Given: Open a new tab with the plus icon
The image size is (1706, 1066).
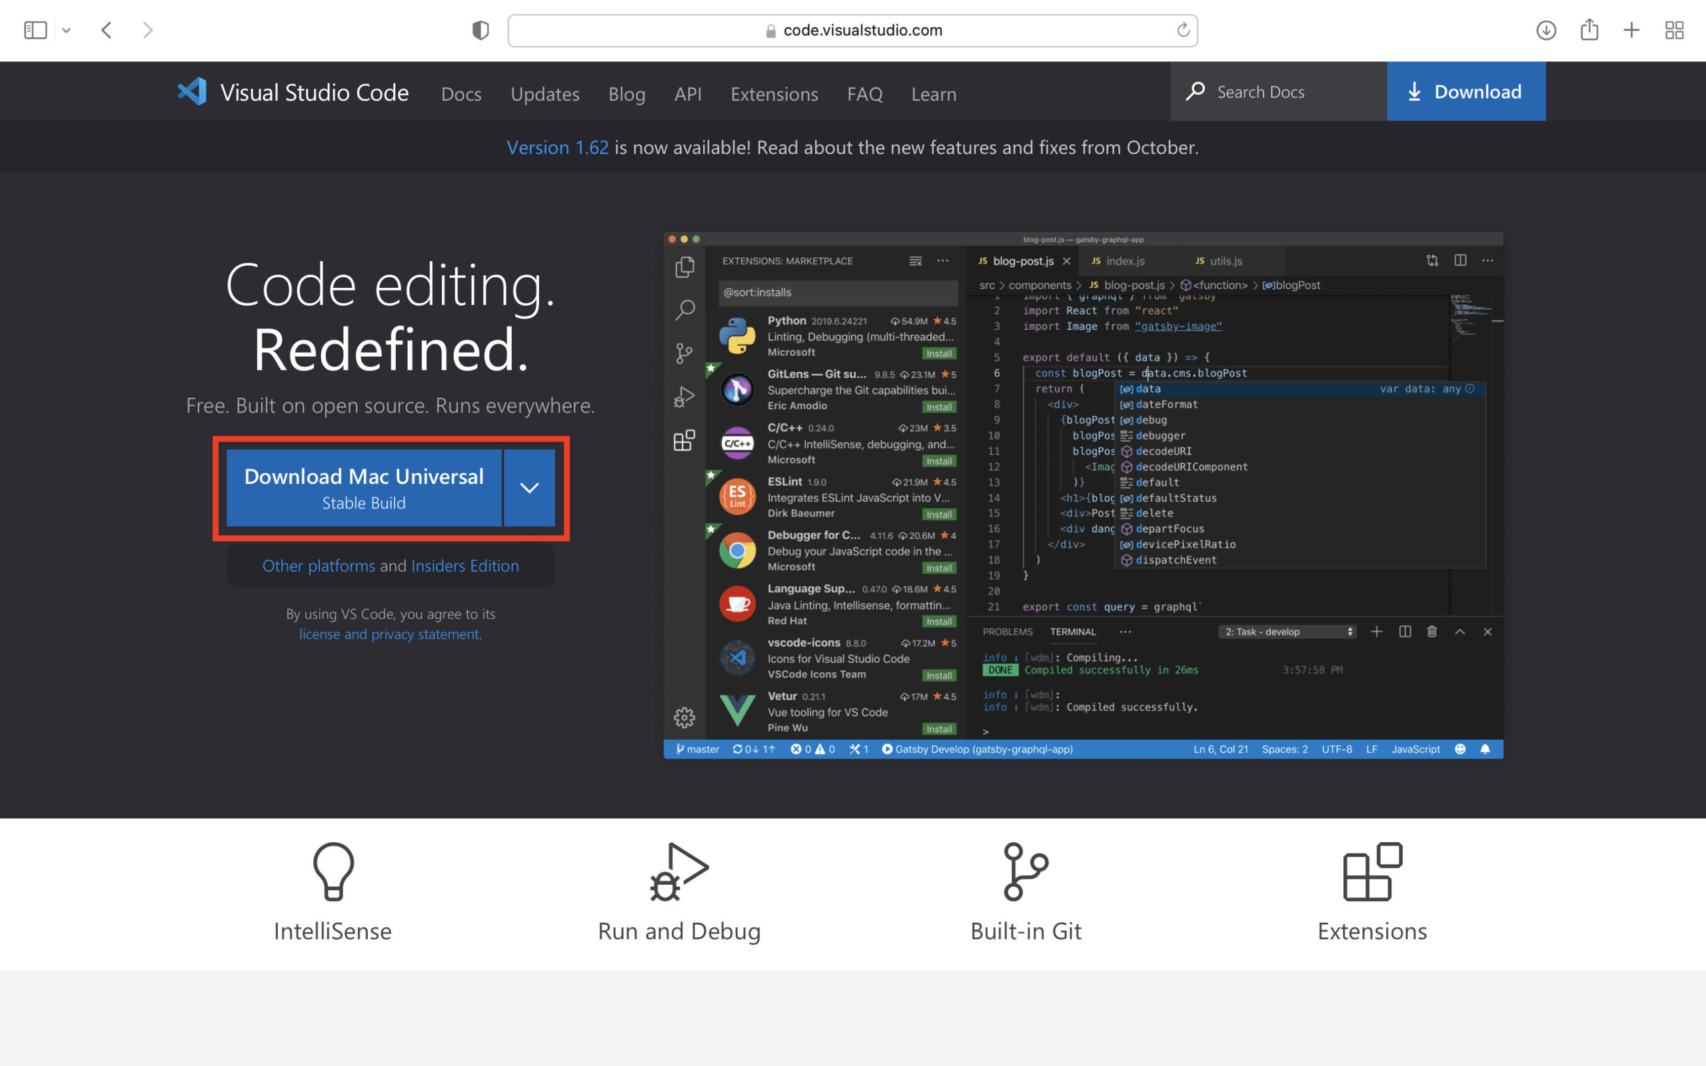Looking at the screenshot, I should click(x=1631, y=31).
